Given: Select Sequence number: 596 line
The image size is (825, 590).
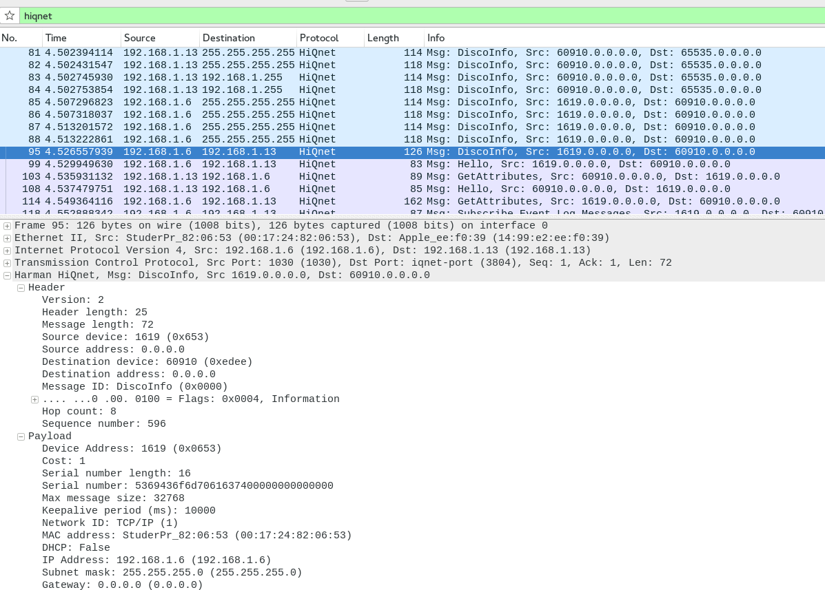Looking at the screenshot, I should click(x=103, y=424).
